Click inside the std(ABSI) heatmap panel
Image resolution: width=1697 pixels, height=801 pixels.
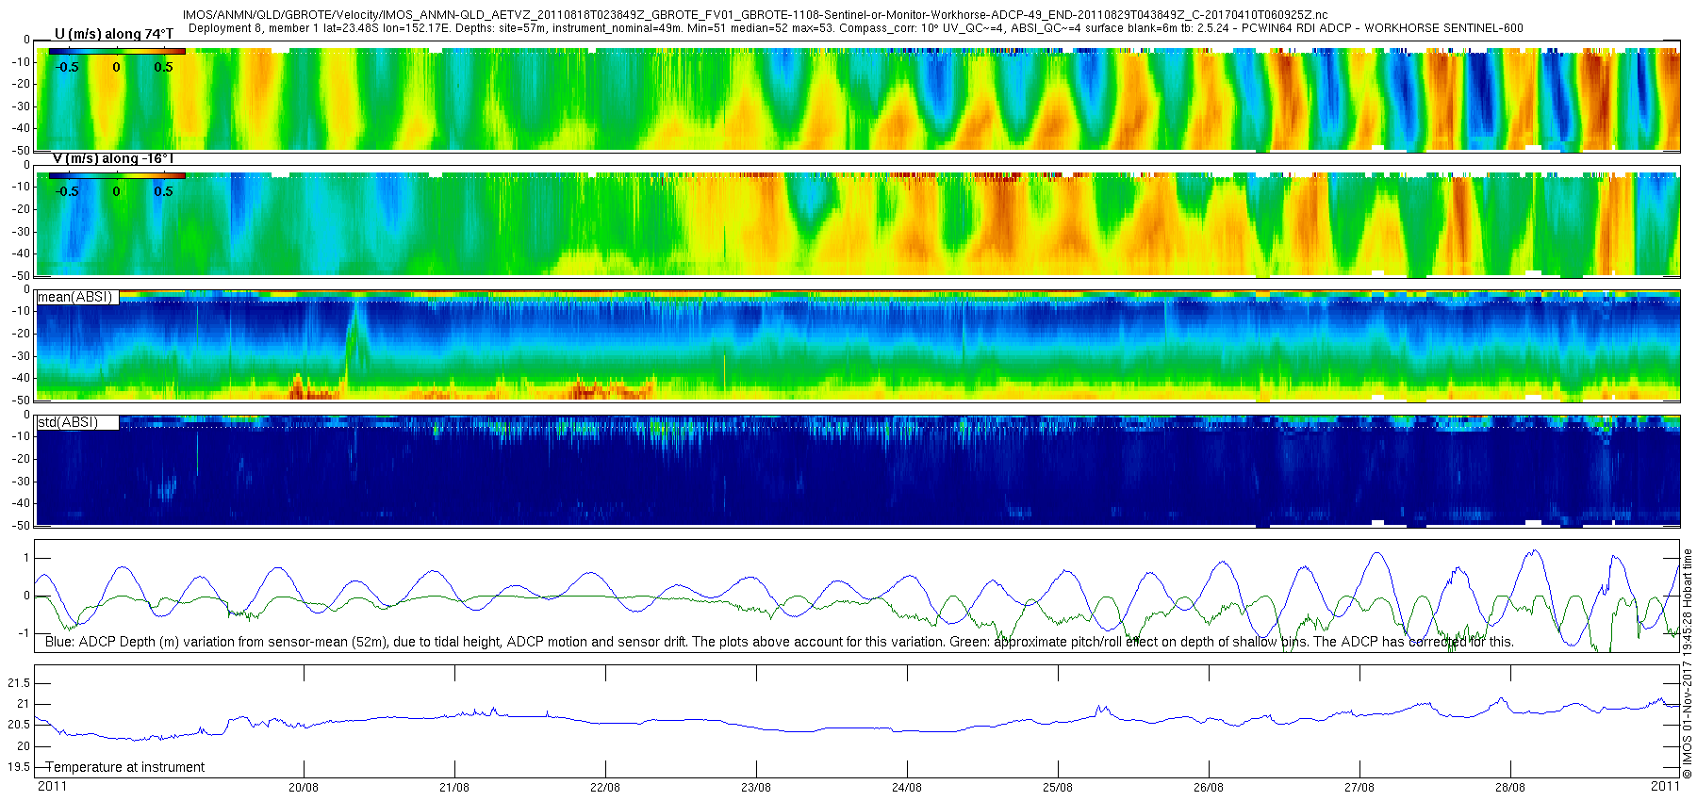(x=857, y=470)
